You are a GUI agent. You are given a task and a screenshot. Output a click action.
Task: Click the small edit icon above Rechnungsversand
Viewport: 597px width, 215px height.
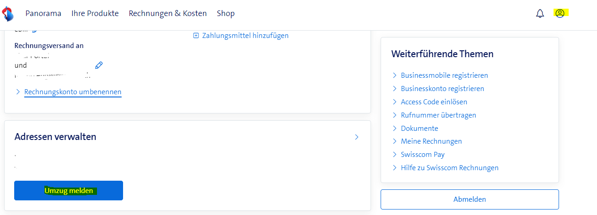point(34,30)
